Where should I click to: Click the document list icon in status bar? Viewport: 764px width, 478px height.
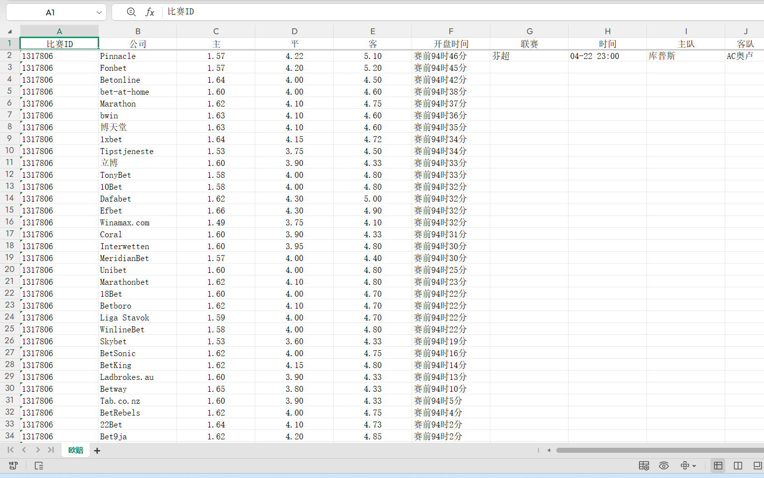pos(39,466)
